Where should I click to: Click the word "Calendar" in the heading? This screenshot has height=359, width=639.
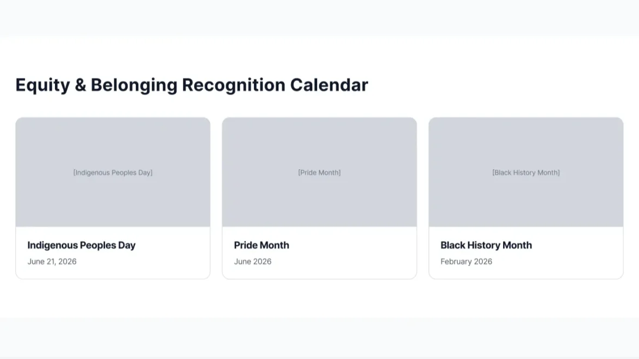click(x=329, y=85)
